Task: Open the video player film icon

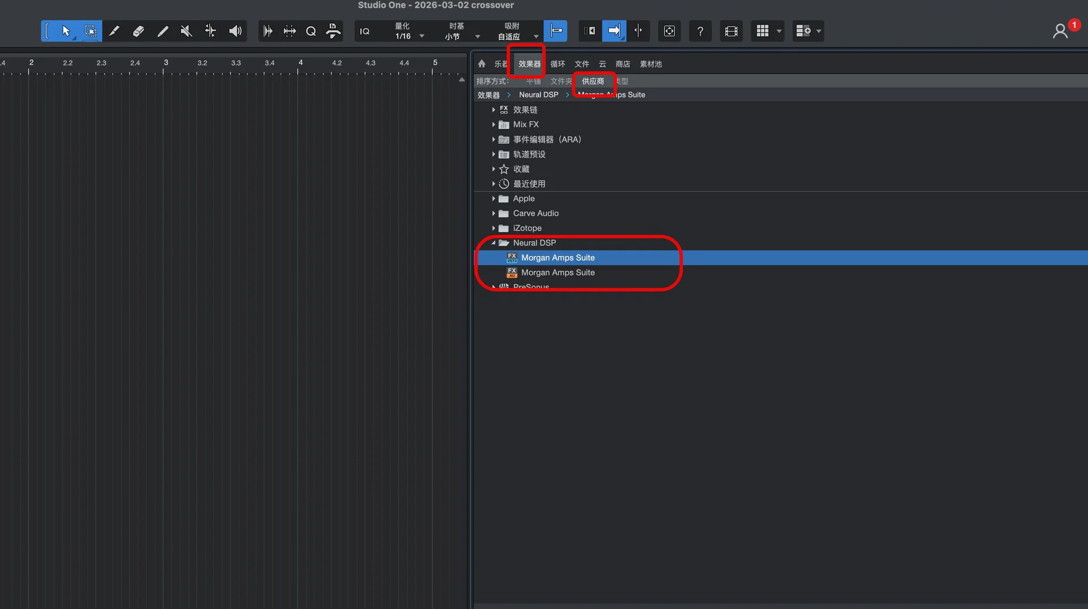Action: (x=731, y=31)
